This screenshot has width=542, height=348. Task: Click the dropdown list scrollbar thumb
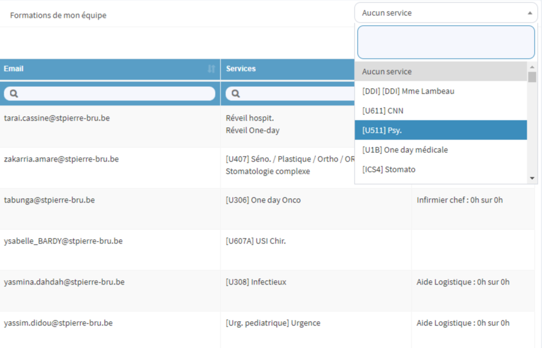pyautogui.click(x=532, y=76)
